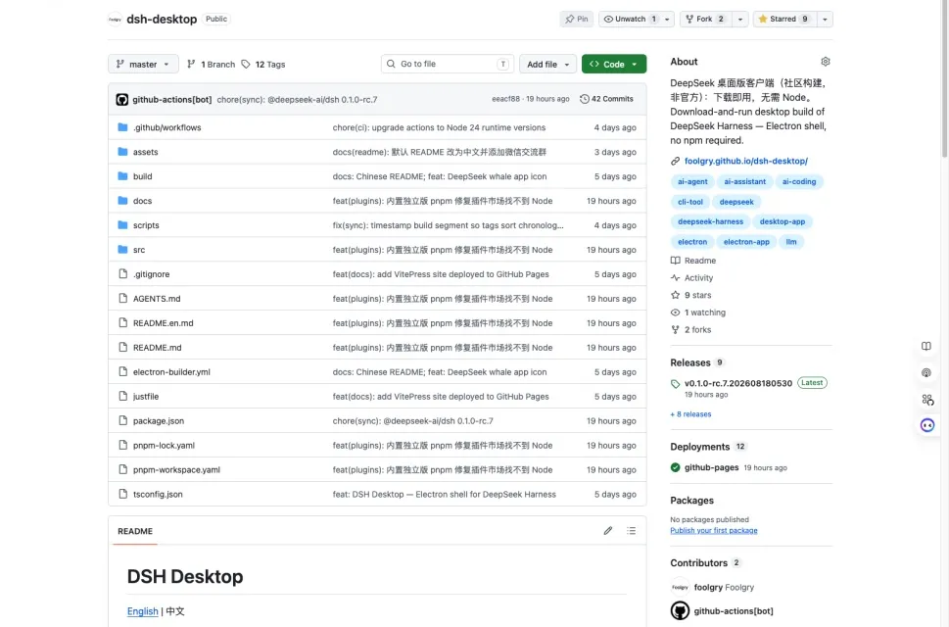Open the v0.1.0-rc.7.202608180530 release
The image size is (949, 627).
[737, 383]
